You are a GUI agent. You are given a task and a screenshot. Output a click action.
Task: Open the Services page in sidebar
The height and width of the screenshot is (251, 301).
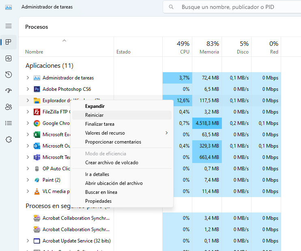tap(9, 139)
